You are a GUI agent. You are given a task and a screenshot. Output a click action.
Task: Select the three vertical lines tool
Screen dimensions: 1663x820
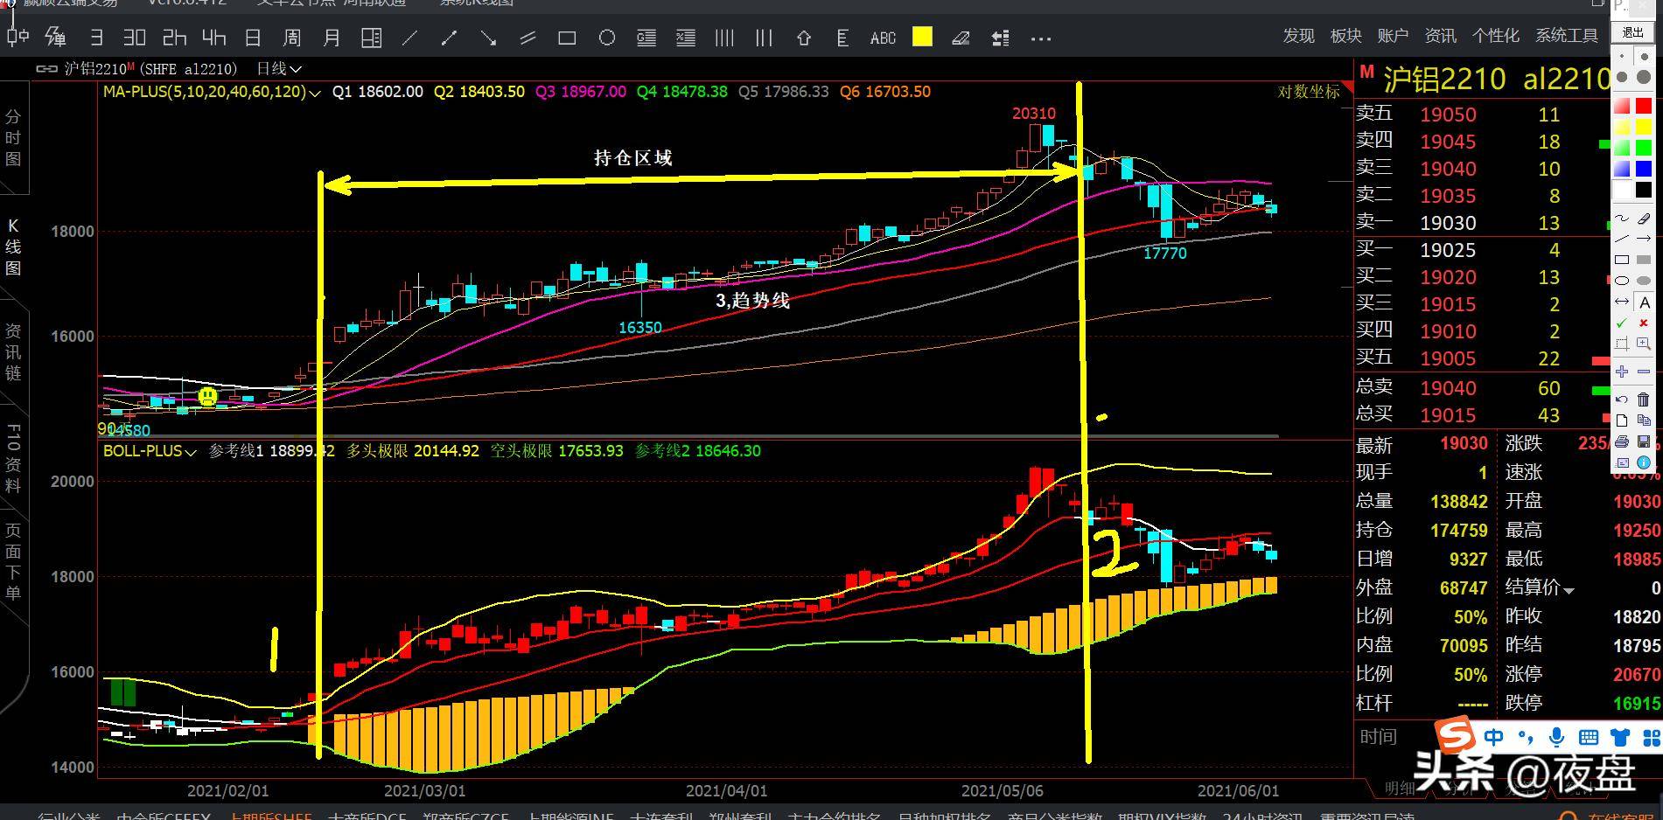(764, 38)
